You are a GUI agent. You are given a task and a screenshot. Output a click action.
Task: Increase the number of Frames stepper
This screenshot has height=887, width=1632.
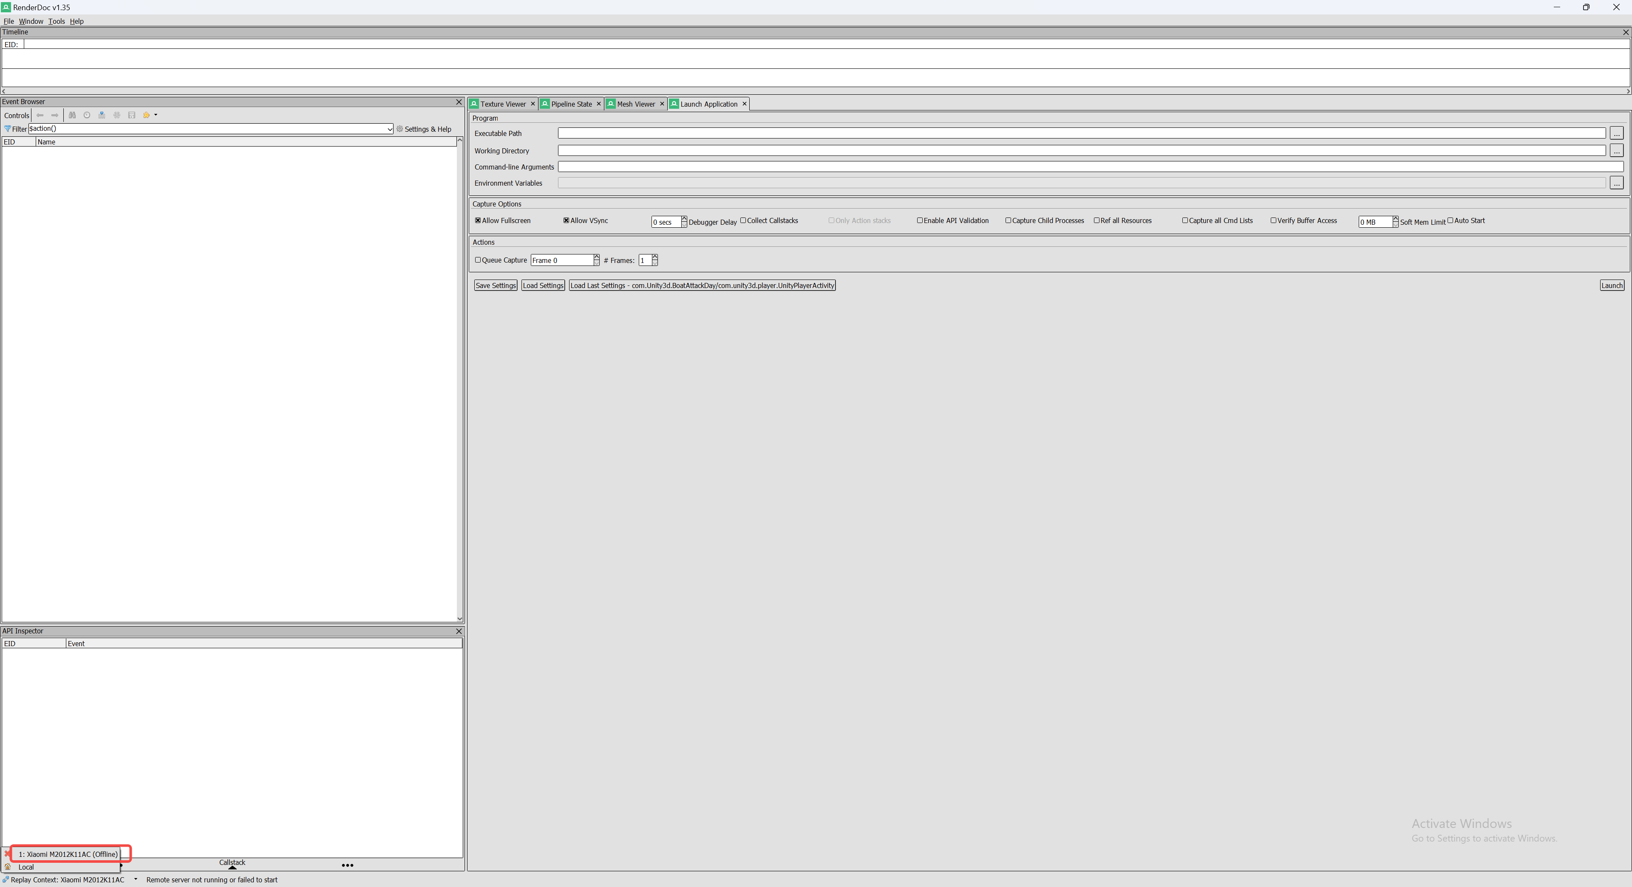pos(654,257)
